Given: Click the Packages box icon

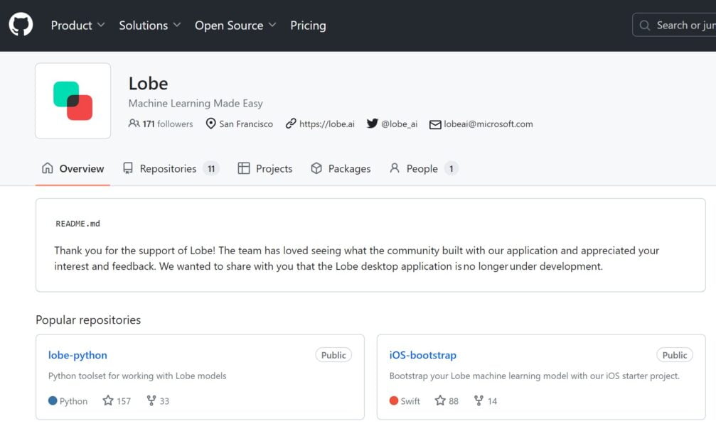Looking at the screenshot, I should (x=316, y=168).
